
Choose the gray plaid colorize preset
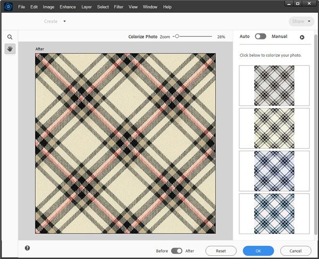(274, 85)
